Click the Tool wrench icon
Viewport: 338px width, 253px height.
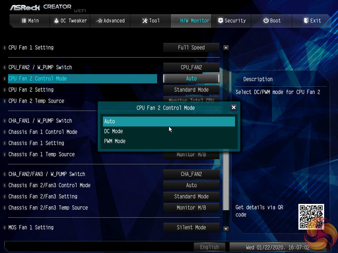tap(145, 21)
